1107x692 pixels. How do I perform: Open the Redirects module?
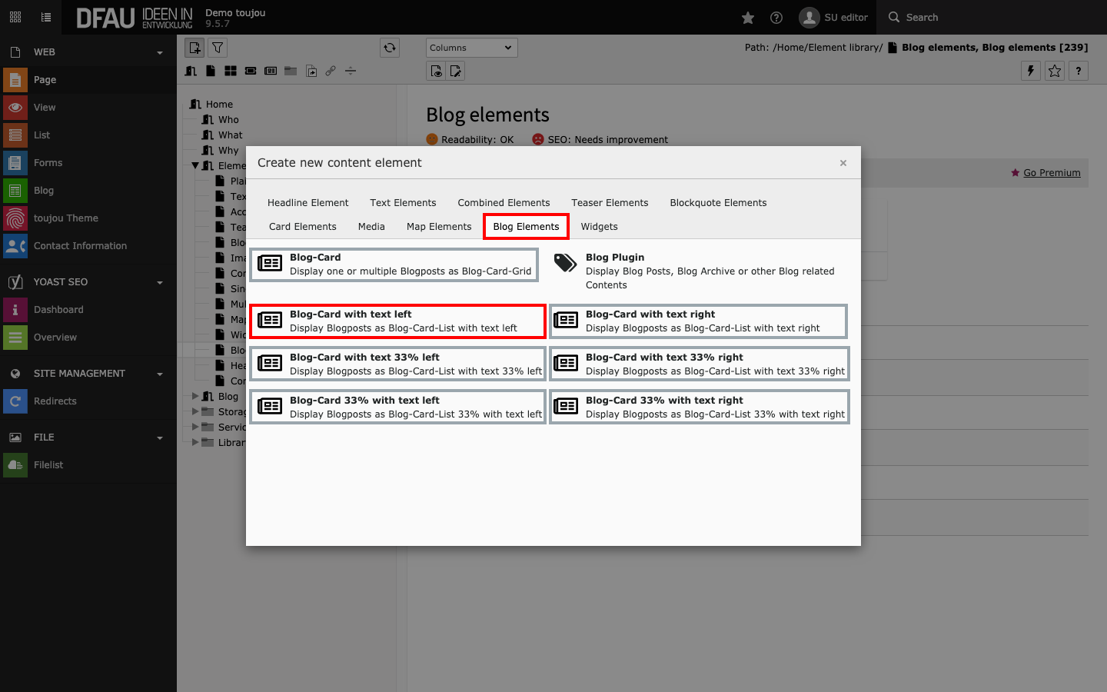tap(55, 401)
